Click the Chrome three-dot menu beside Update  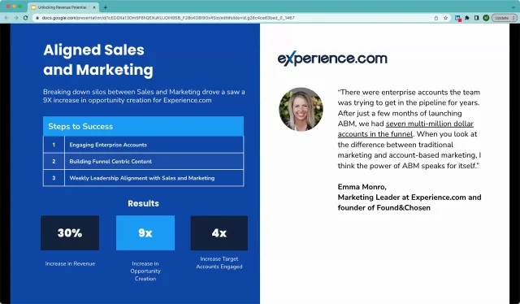(x=514, y=18)
